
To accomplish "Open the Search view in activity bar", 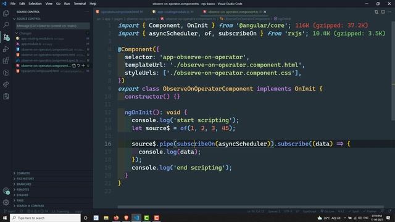I will click(6, 25).
